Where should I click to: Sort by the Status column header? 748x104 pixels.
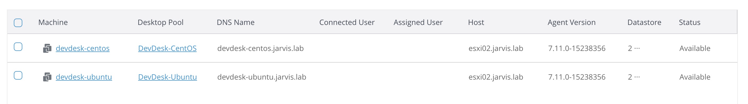click(689, 22)
